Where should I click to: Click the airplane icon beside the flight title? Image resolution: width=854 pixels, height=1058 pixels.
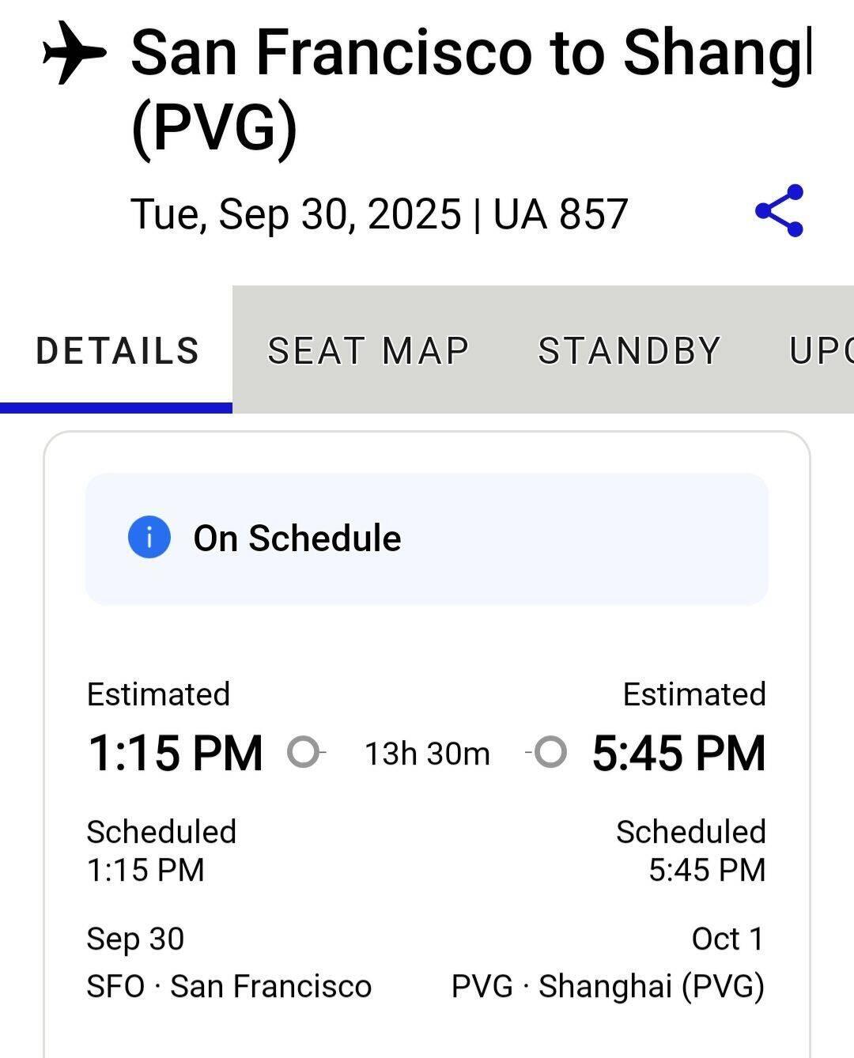click(x=73, y=52)
